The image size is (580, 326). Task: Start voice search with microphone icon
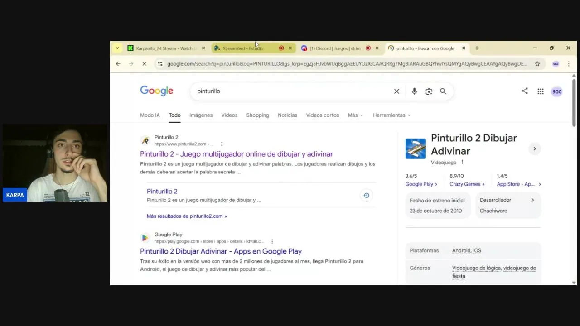click(414, 91)
